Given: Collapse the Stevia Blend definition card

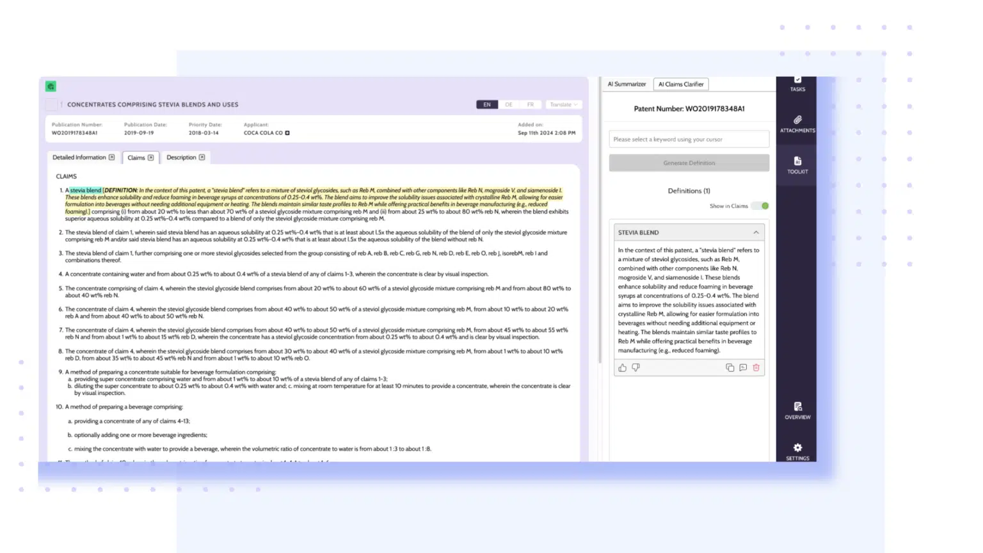Looking at the screenshot, I should pos(756,232).
